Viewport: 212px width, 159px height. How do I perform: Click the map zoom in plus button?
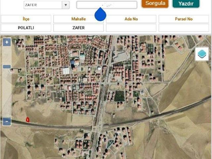[7, 42]
